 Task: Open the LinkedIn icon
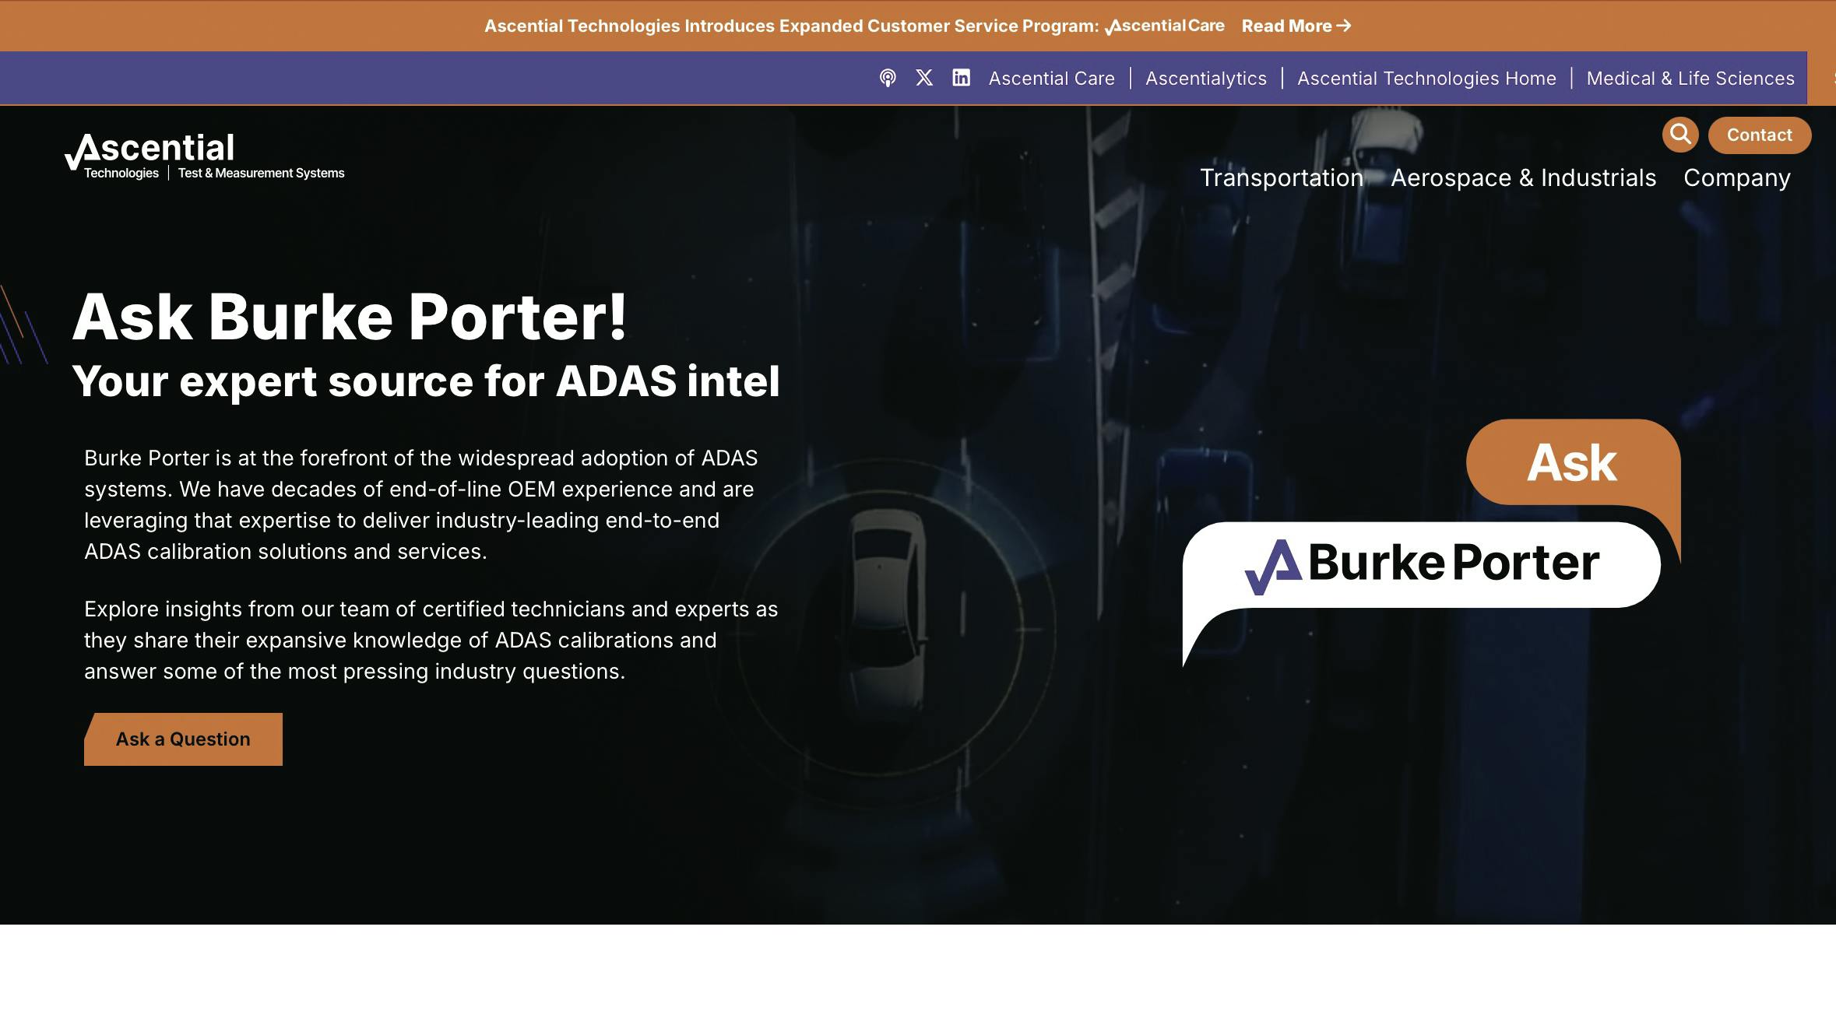[961, 78]
